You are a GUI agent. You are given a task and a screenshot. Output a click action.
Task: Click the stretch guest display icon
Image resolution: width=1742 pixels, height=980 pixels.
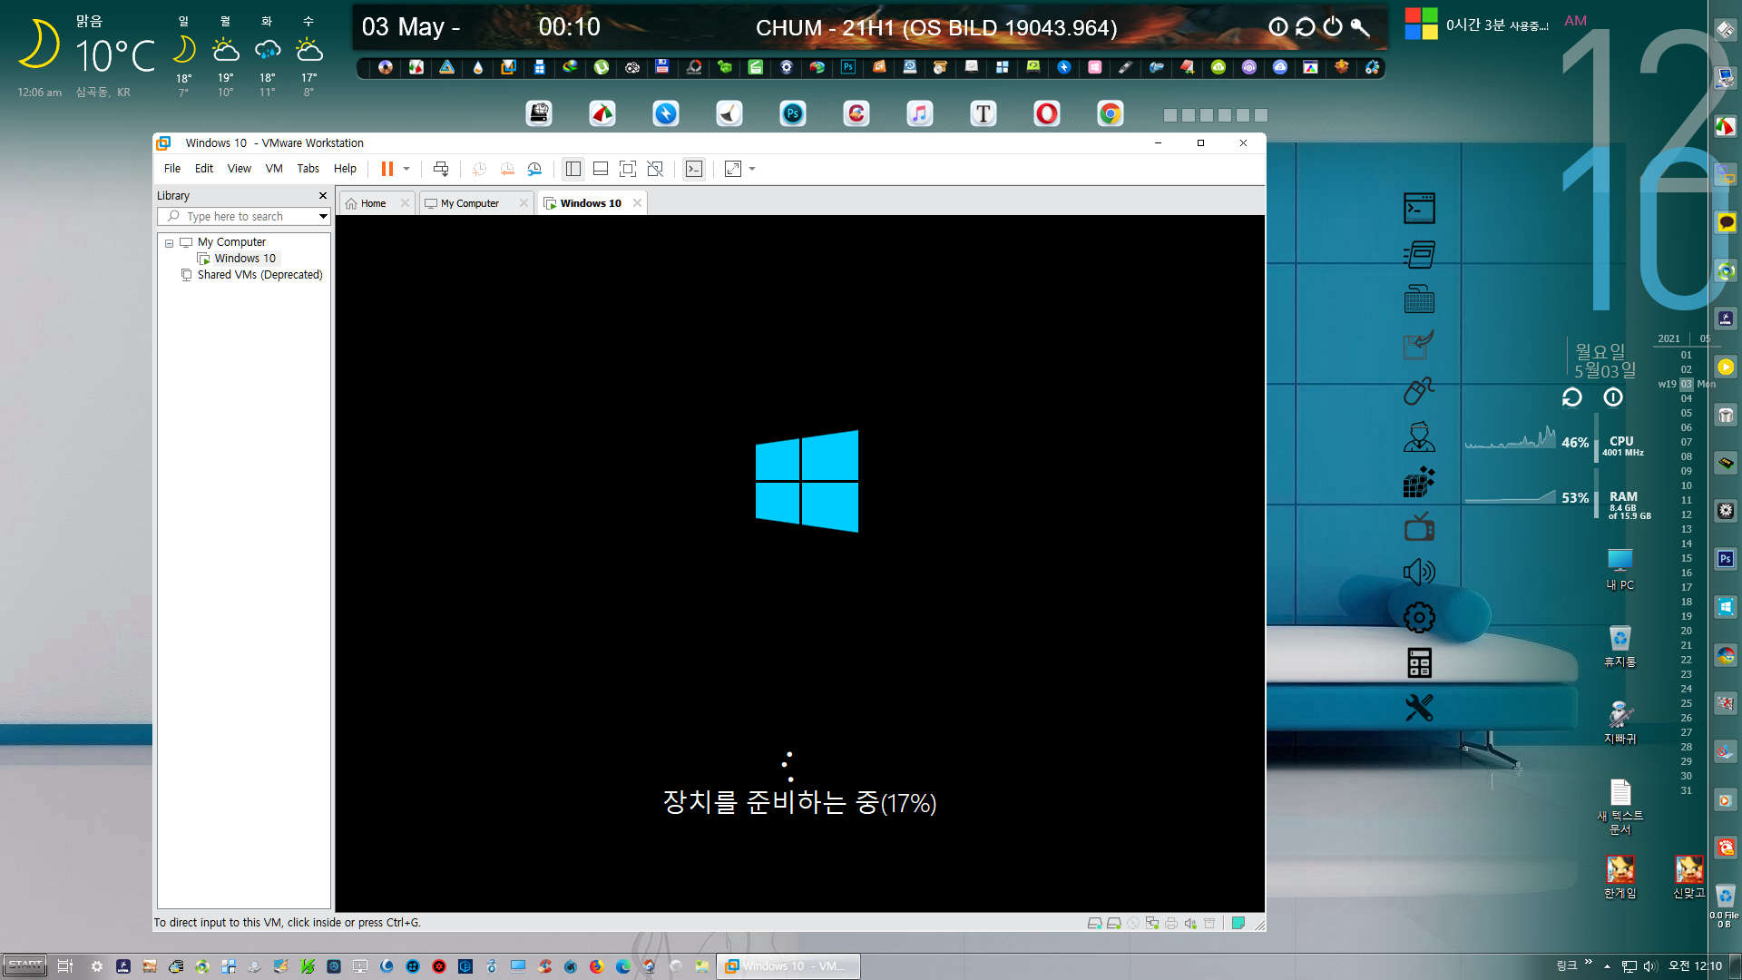(733, 169)
